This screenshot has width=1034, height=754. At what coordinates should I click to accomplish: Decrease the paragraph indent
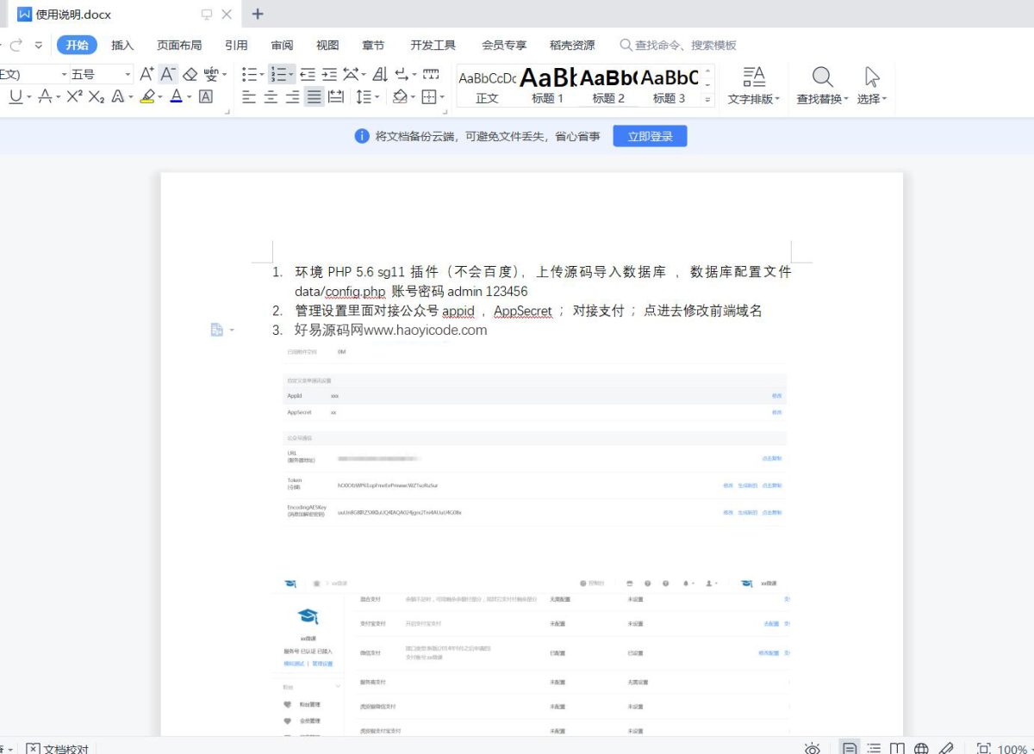[x=308, y=75]
